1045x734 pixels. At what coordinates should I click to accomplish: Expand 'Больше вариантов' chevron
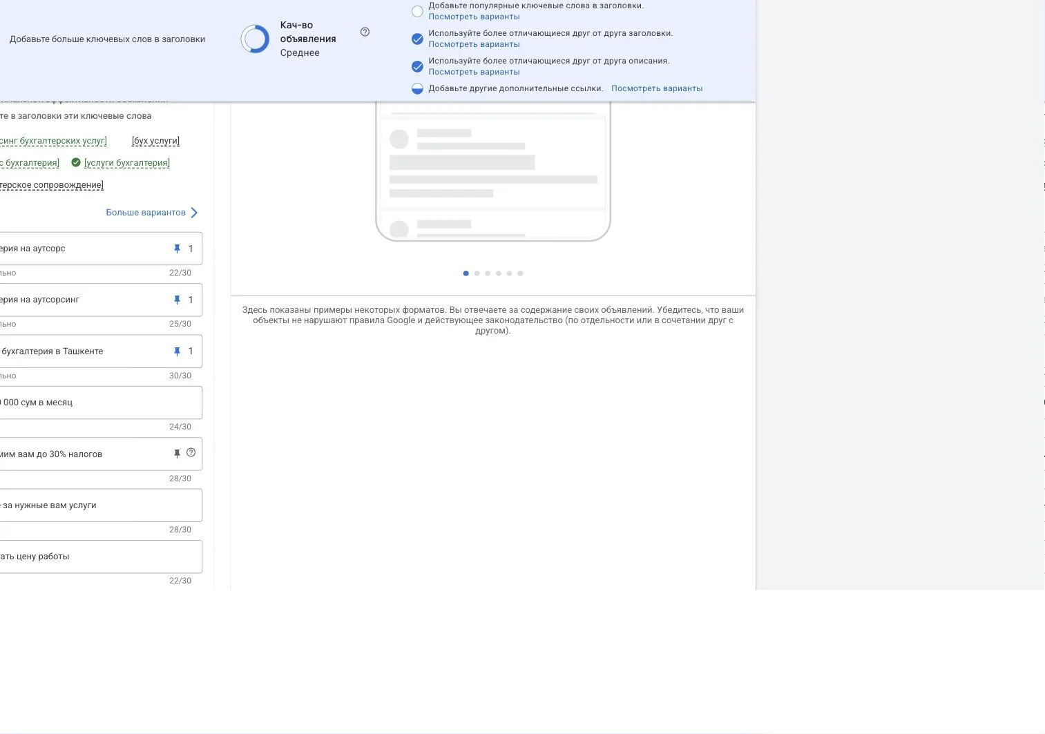(x=194, y=213)
